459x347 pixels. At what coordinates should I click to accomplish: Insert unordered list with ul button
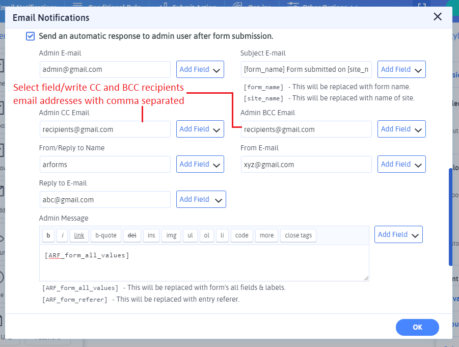click(x=190, y=235)
